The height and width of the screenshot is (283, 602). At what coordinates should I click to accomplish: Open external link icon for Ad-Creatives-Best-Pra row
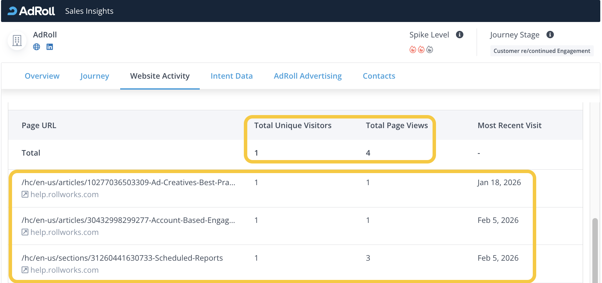coord(25,194)
